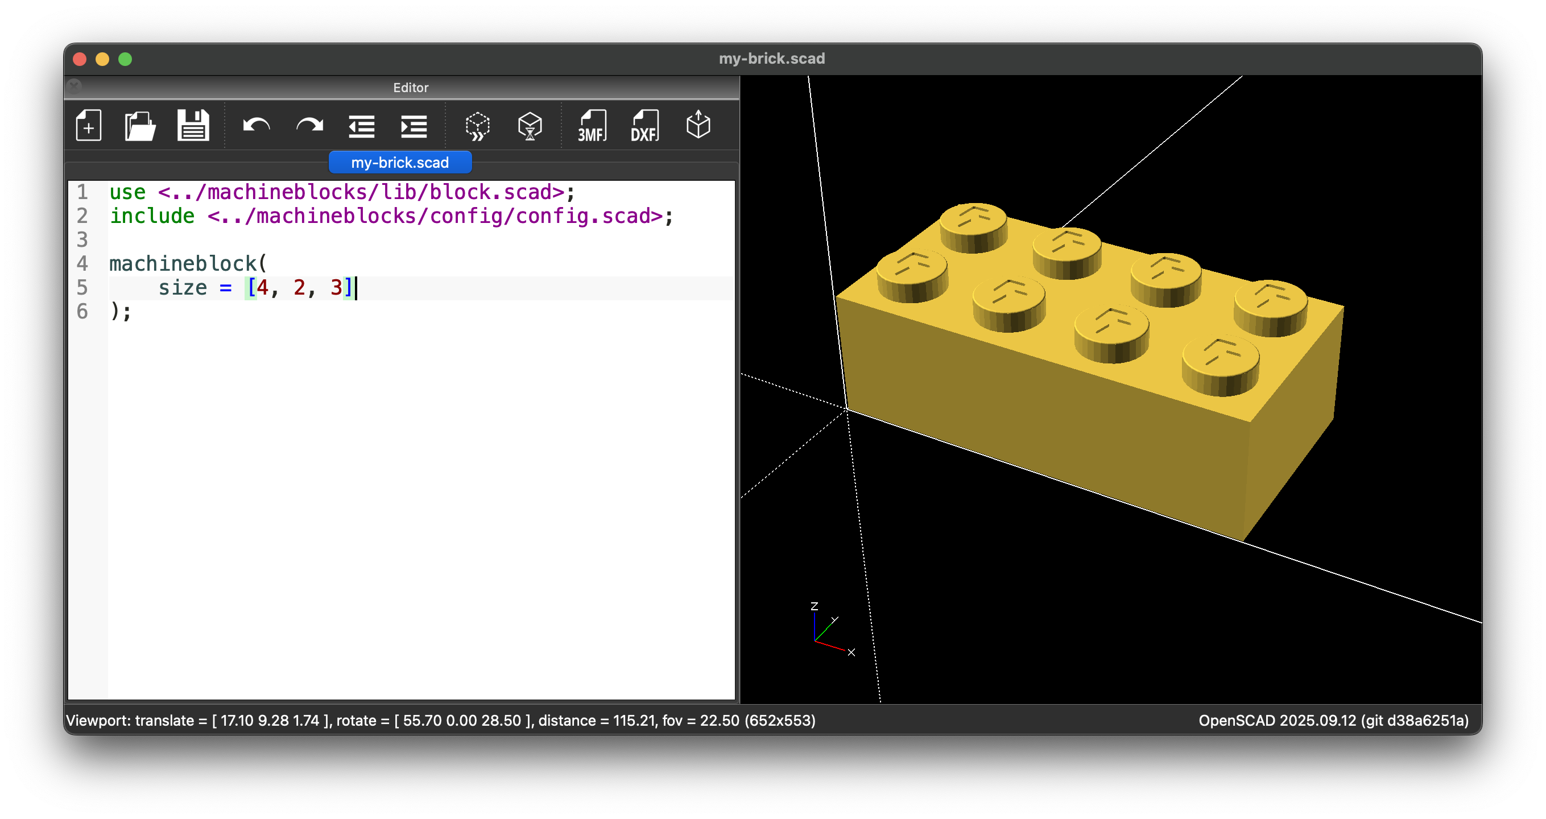
Task: Export model as DXF
Action: [x=645, y=126]
